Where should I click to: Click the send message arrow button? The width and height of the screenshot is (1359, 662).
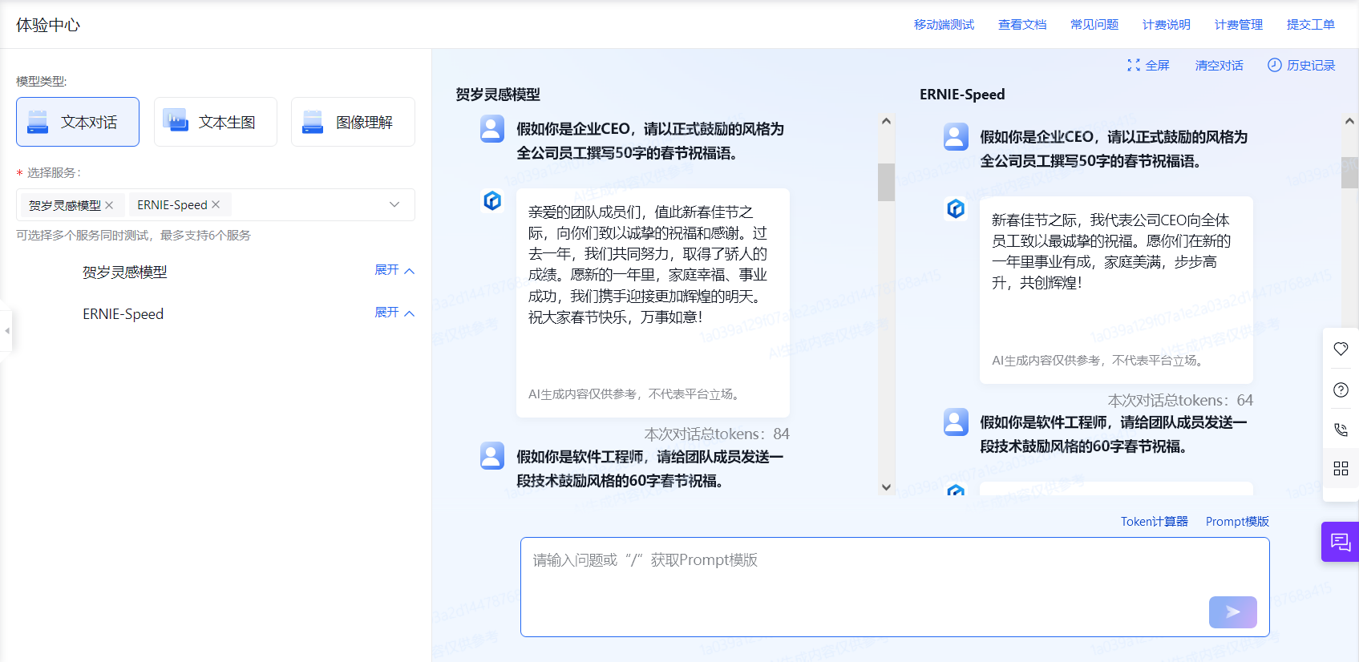coord(1233,612)
